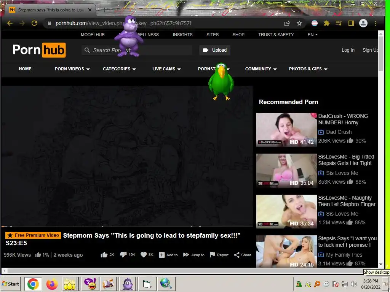Click the main video player area
The width and height of the screenshot is (390, 292).
127,156
